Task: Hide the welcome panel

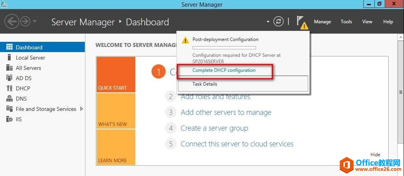Action: coord(375,155)
